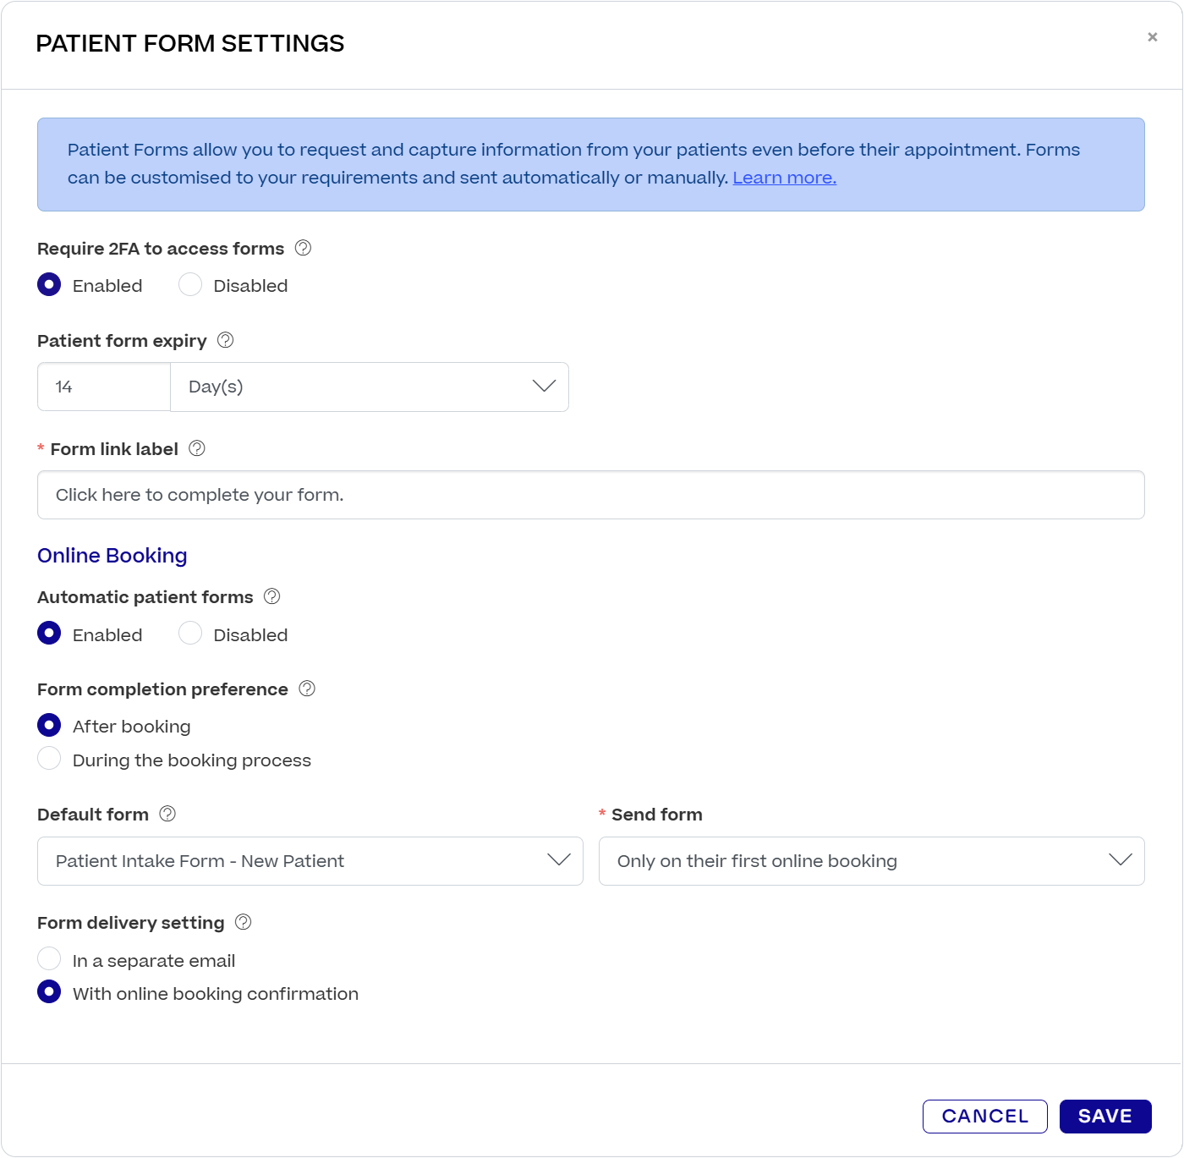Viewport: 1184px width, 1158px height.
Task: Open the Learn more link
Action: coord(784,178)
